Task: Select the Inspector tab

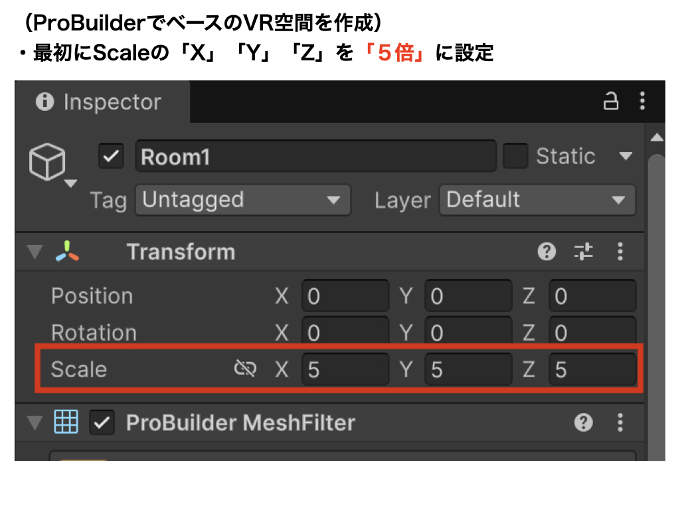Action: (x=102, y=102)
